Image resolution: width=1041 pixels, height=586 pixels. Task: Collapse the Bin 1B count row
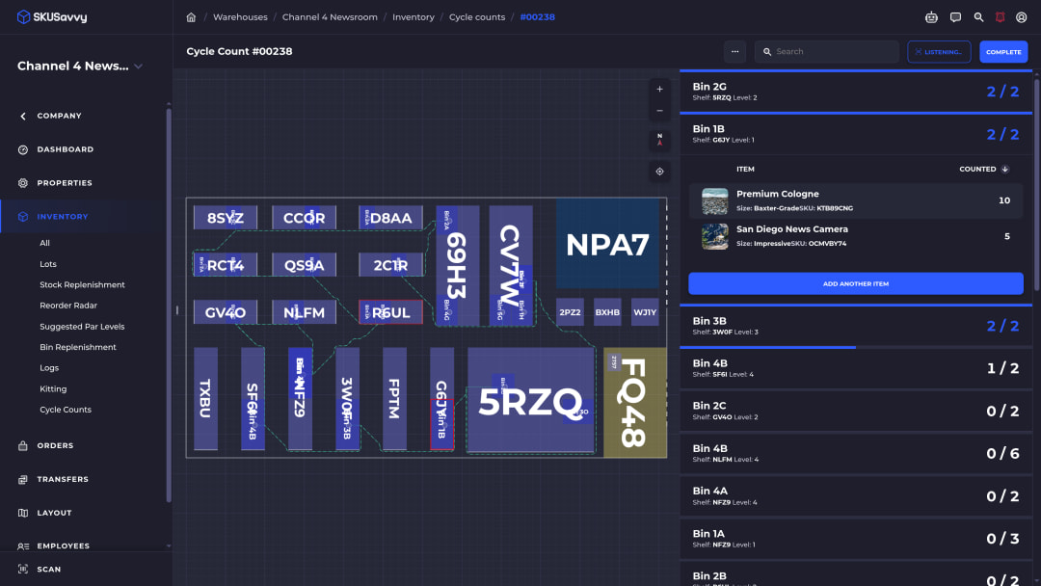pyautogui.click(x=856, y=134)
